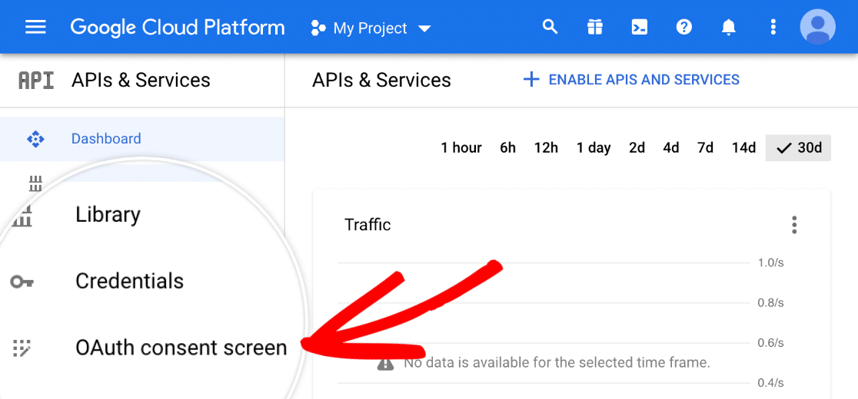Click the warning triangle in Traffic chart
The width and height of the screenshot is (858, 399).
[385, 363]
